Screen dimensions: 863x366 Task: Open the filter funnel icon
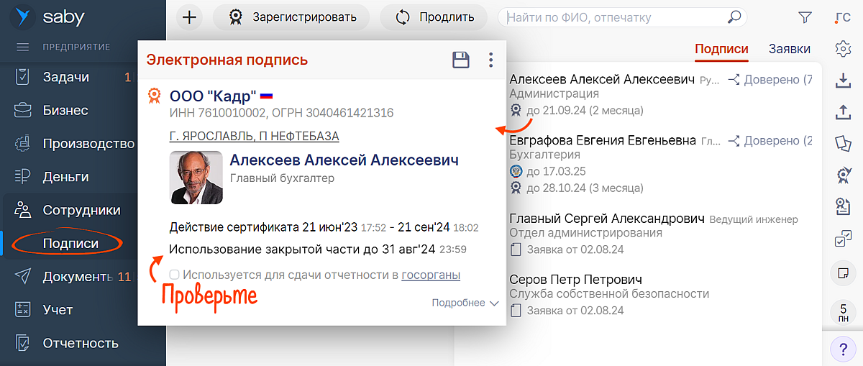click(x=805, y=17)
